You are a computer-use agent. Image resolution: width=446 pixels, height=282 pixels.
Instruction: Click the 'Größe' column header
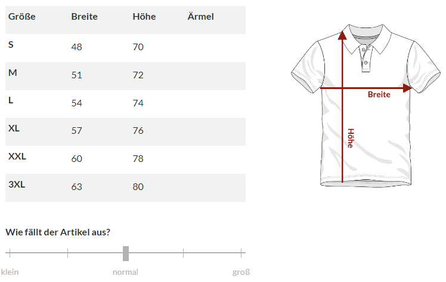click(x=22, y=17)
